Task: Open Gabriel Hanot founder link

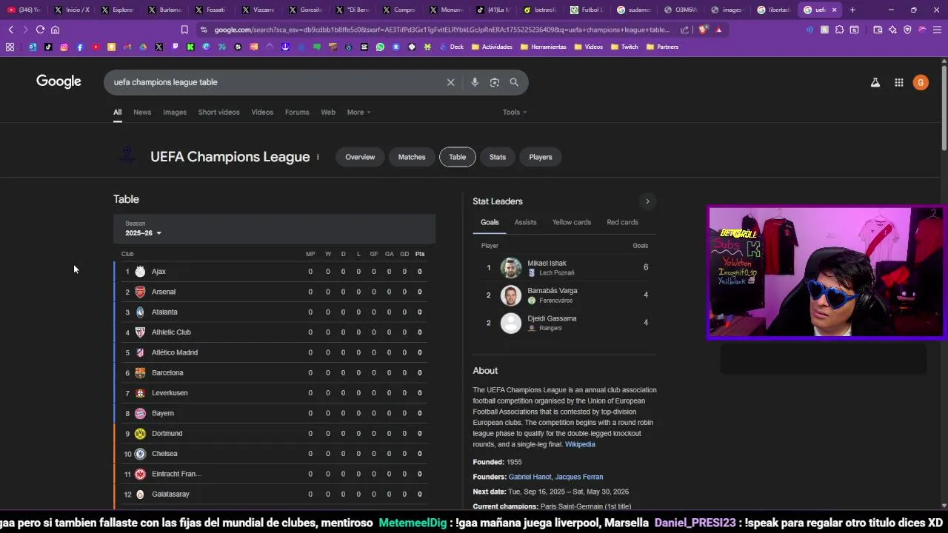Action: (x=530, y=477)
